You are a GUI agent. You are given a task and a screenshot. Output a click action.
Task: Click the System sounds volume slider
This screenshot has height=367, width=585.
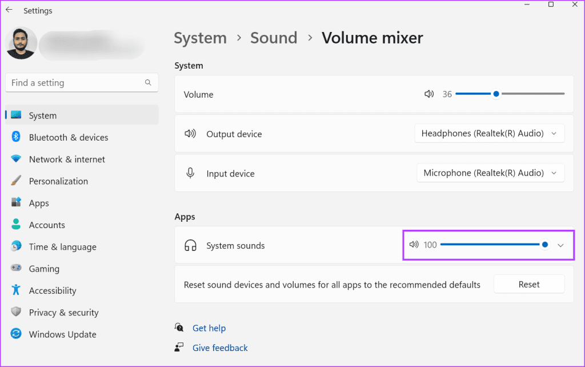click(491, 245)
